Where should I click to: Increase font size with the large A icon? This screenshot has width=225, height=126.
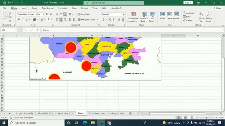[47, 14]
